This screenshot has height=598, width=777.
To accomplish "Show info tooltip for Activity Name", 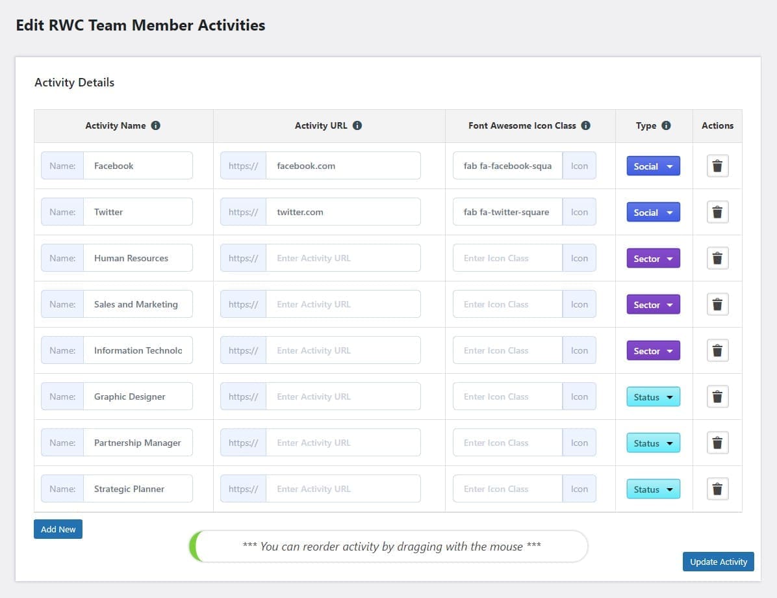I will 156,125.
